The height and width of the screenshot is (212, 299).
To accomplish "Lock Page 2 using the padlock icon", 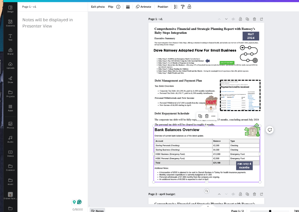I will 240,194.
